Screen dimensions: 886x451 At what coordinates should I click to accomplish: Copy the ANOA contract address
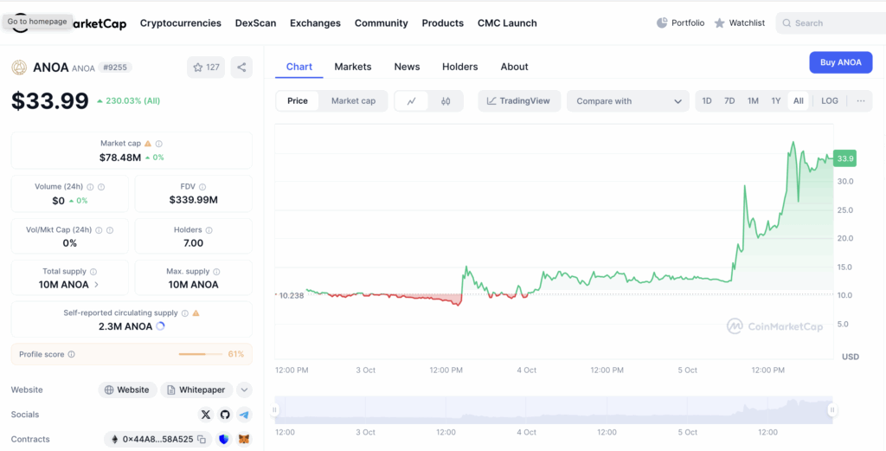tap(201, 440)
